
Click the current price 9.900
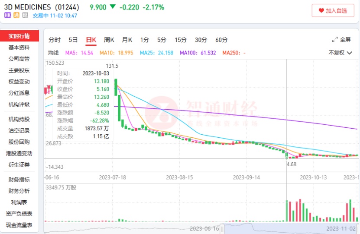98,7
